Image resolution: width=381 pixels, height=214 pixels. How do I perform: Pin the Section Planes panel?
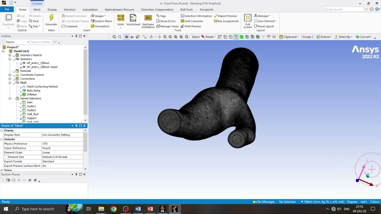(x=76, y=174)
